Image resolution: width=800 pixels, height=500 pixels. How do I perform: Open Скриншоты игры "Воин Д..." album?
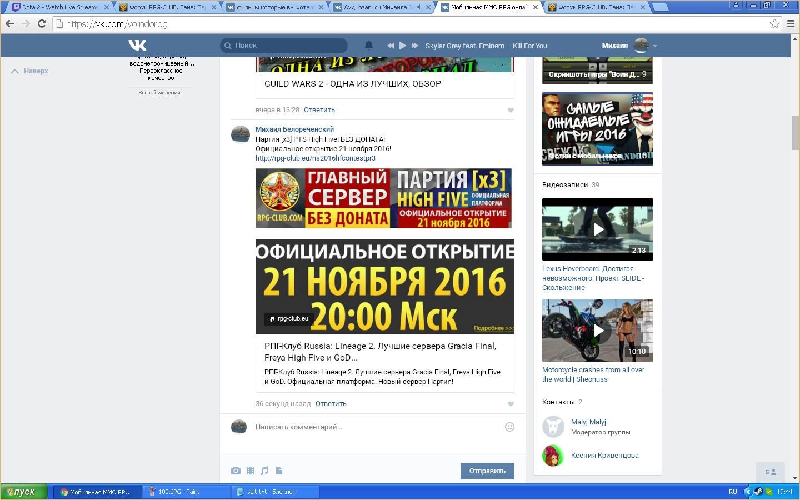(x=598, y=71)
